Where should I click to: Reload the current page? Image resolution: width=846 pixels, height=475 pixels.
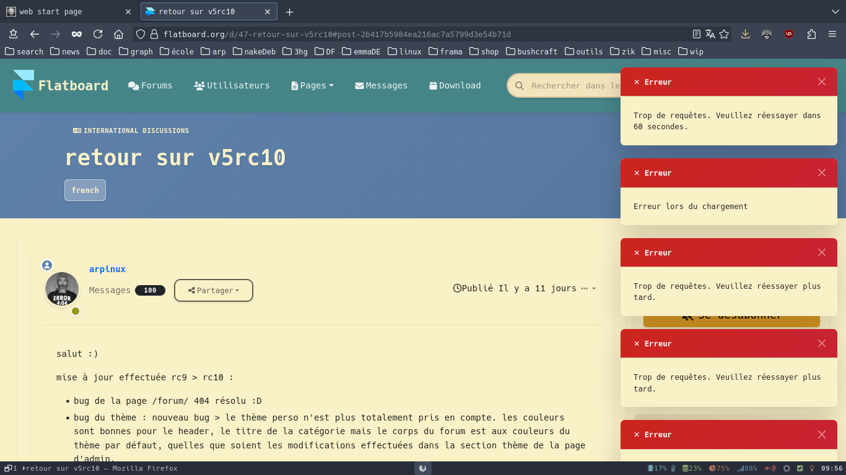pyautogui.click(x=98, y=34)
